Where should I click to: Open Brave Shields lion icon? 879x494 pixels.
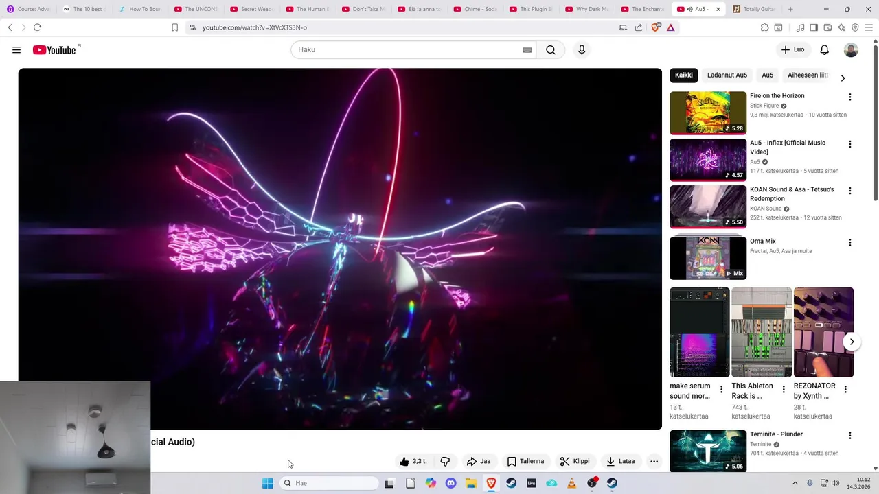point(655,27)
